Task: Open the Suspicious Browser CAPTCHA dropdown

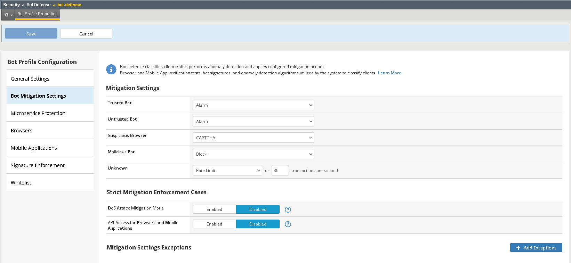Action: click(x=253, y=138)
